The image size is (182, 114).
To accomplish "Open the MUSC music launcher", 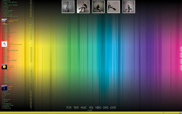I will tap(84, 107).
